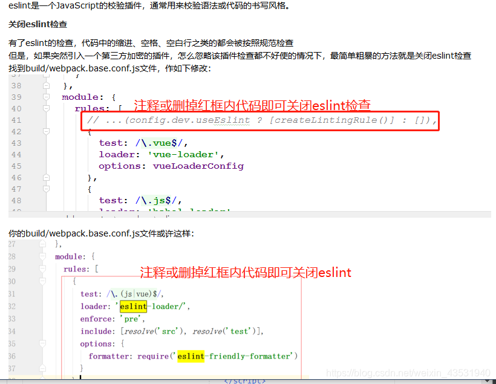Click 'options: {' on line 35
The height and width of the screenshot is (384, 496).
pyautogui.click(x=102, y=344)
